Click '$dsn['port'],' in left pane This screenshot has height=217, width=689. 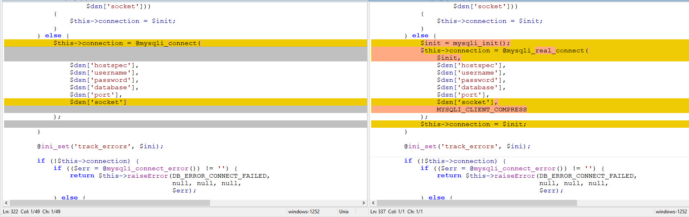(96, 95)
